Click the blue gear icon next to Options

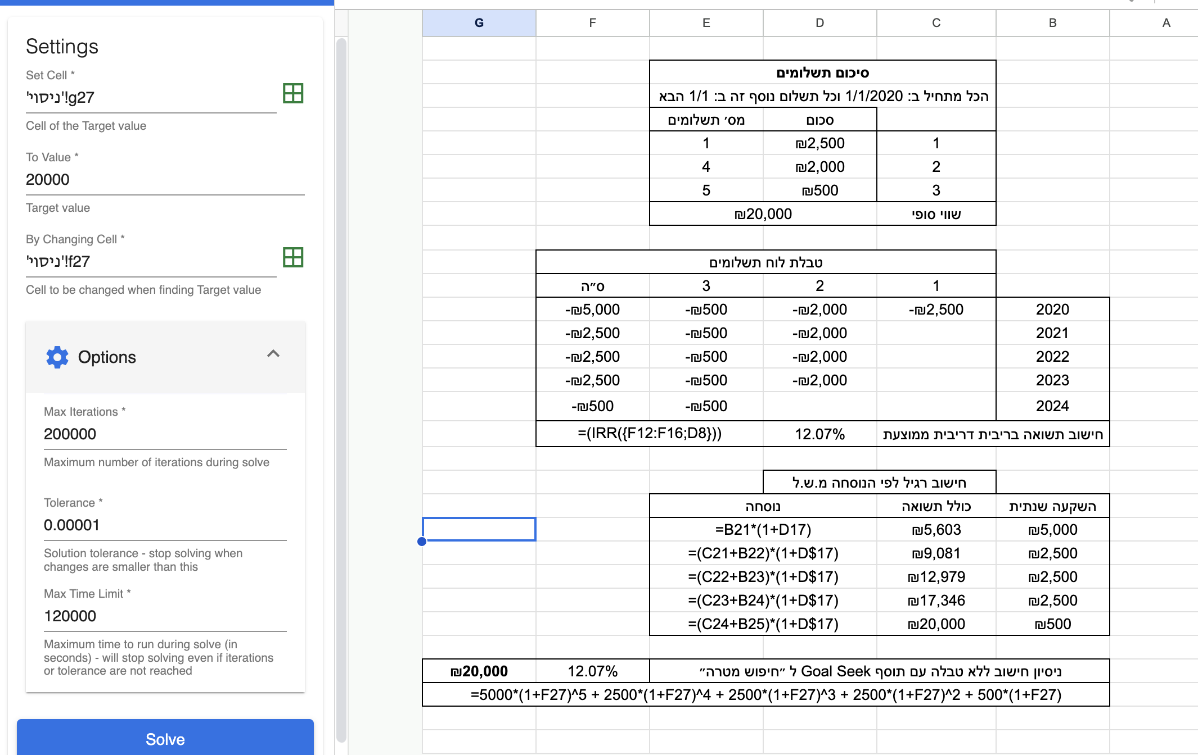pyautogui.click(x=58, y=357)
